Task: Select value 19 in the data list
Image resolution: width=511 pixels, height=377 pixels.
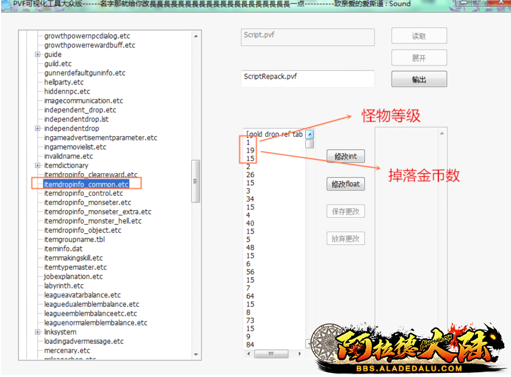Action: point(250,151)
